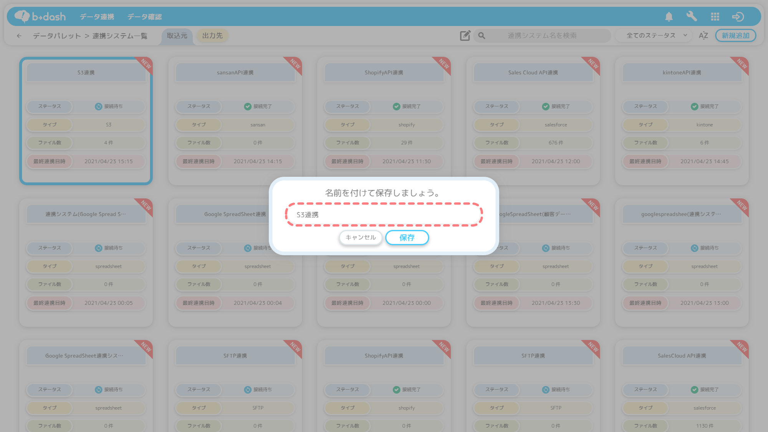Click データパレット breadcrumb link
The width and height of the screenshot is (768, 432).
[x=57, y=36]
